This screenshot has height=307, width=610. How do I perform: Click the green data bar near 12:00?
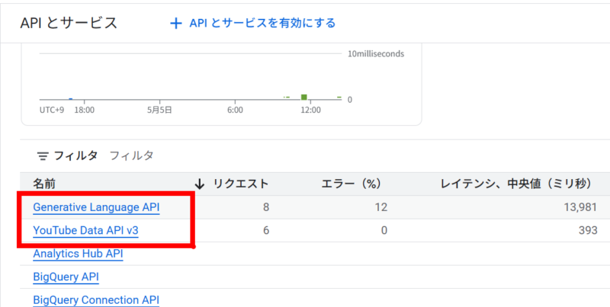[303, 98]
